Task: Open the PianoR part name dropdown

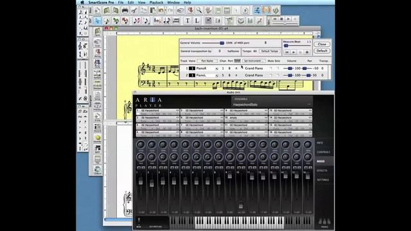Action: tap(216, 69)
